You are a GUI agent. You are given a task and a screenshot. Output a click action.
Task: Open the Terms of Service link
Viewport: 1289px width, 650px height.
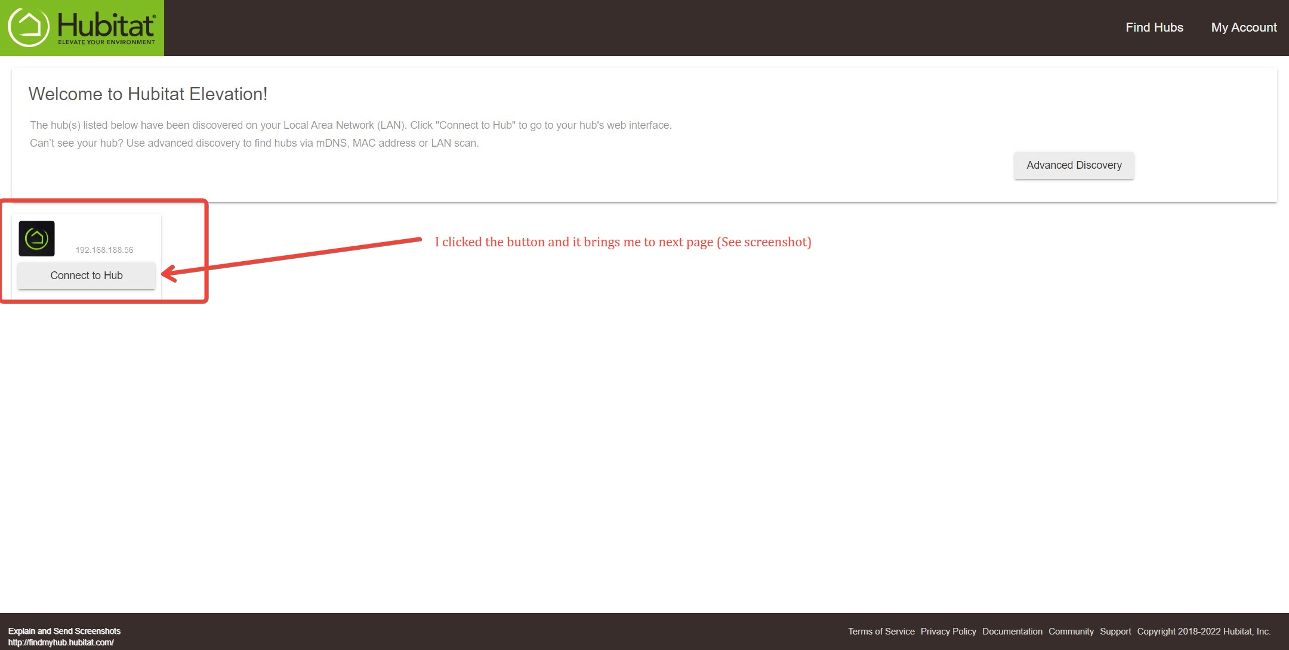pos(881,632)
